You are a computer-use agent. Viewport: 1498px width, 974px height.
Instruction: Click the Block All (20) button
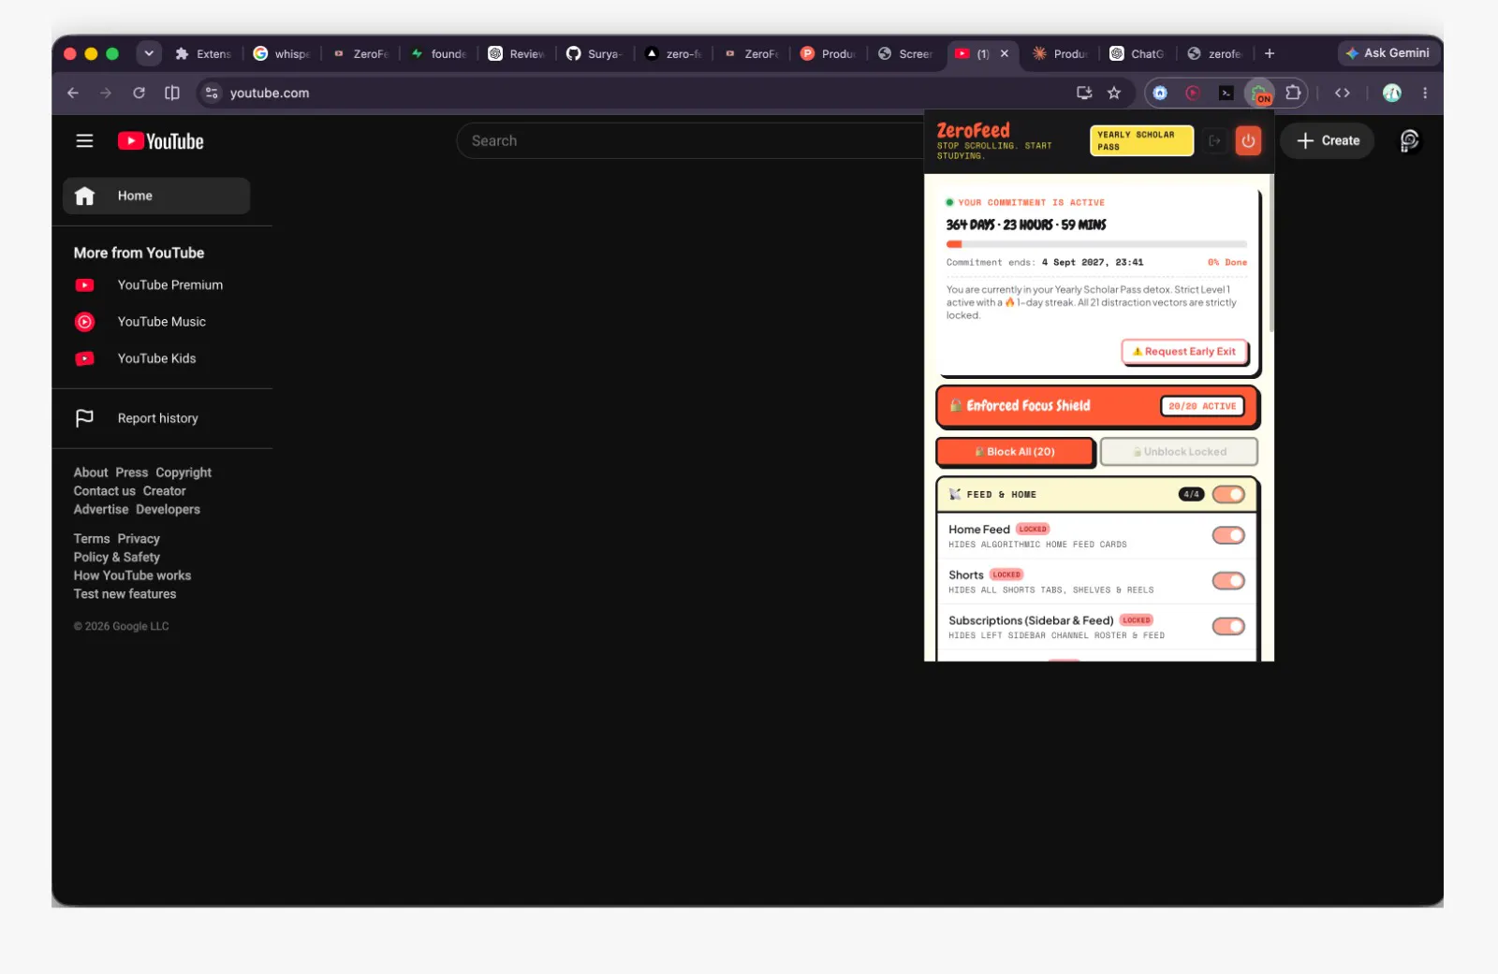coord(1015,452)
